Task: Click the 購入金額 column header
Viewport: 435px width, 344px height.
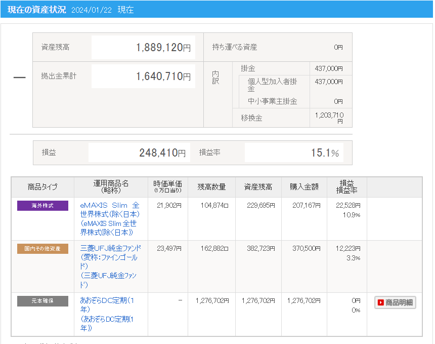Action: point(304,187)
